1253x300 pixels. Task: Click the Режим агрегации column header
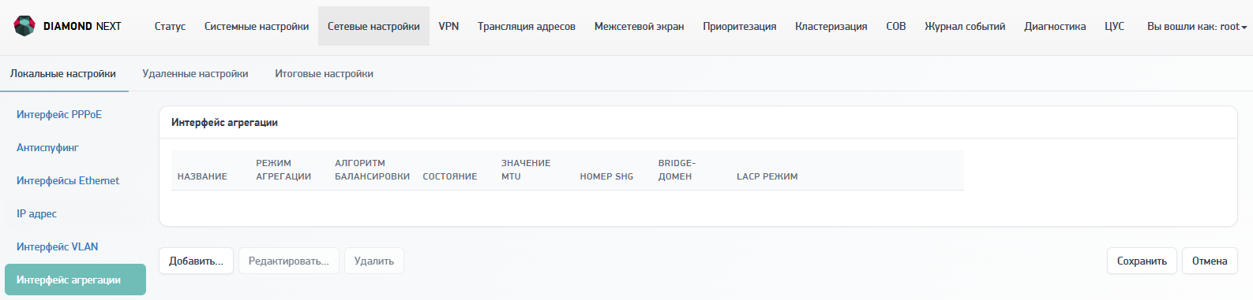point(283,170)
